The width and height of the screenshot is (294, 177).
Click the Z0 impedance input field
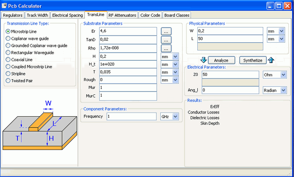click(230, 75)
